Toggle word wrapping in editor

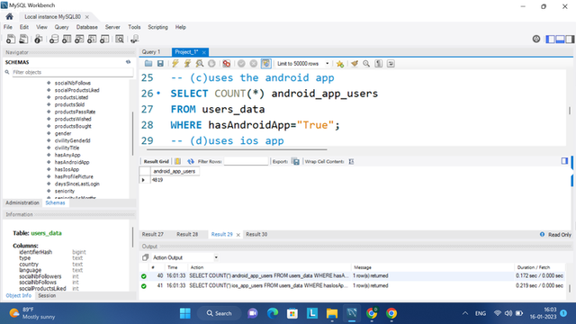click(391, 64)
